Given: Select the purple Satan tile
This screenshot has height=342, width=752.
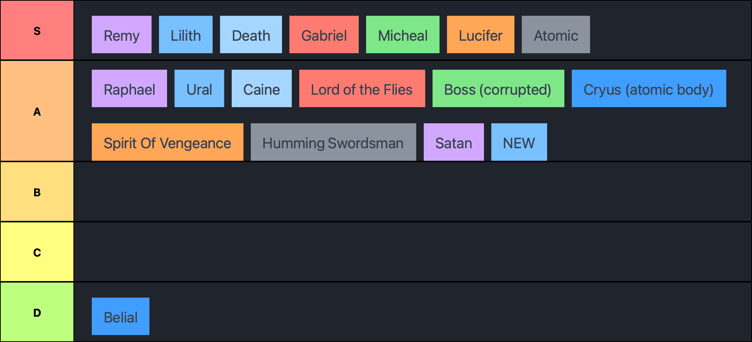Looking at the screenshot, I should coord(453,142).
